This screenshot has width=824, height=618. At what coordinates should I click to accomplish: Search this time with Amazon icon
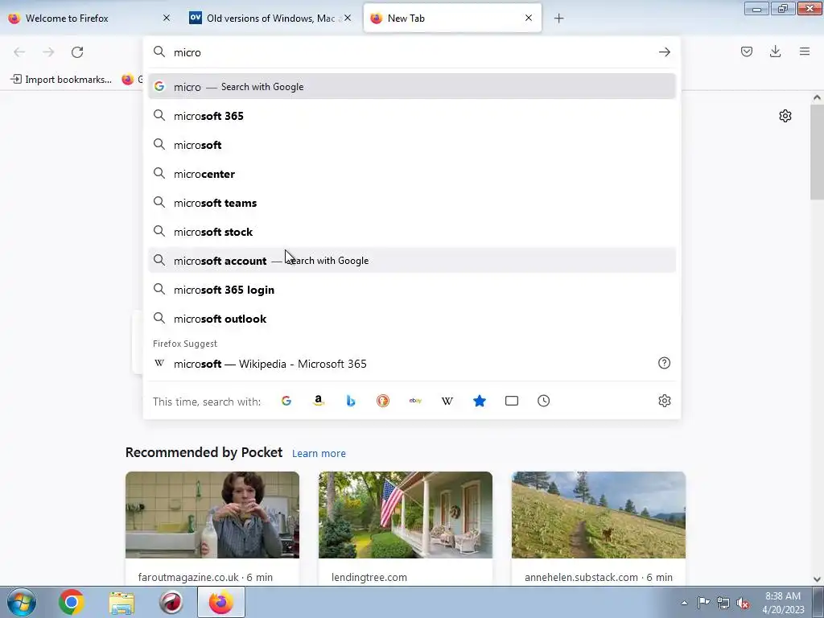tap(319, 401)
